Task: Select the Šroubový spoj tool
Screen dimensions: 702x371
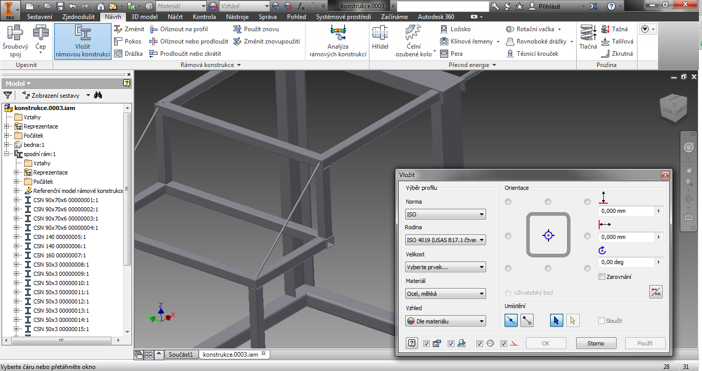Action: (x=15, y=41)
